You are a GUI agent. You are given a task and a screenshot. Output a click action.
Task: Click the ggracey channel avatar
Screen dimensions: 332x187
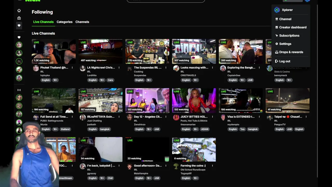(83, 166)
